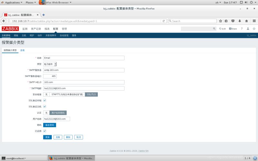This screenshot has width=258, height=161.
Task: Switch to the 报警媒介类型 tab
Action: [10, 50]
